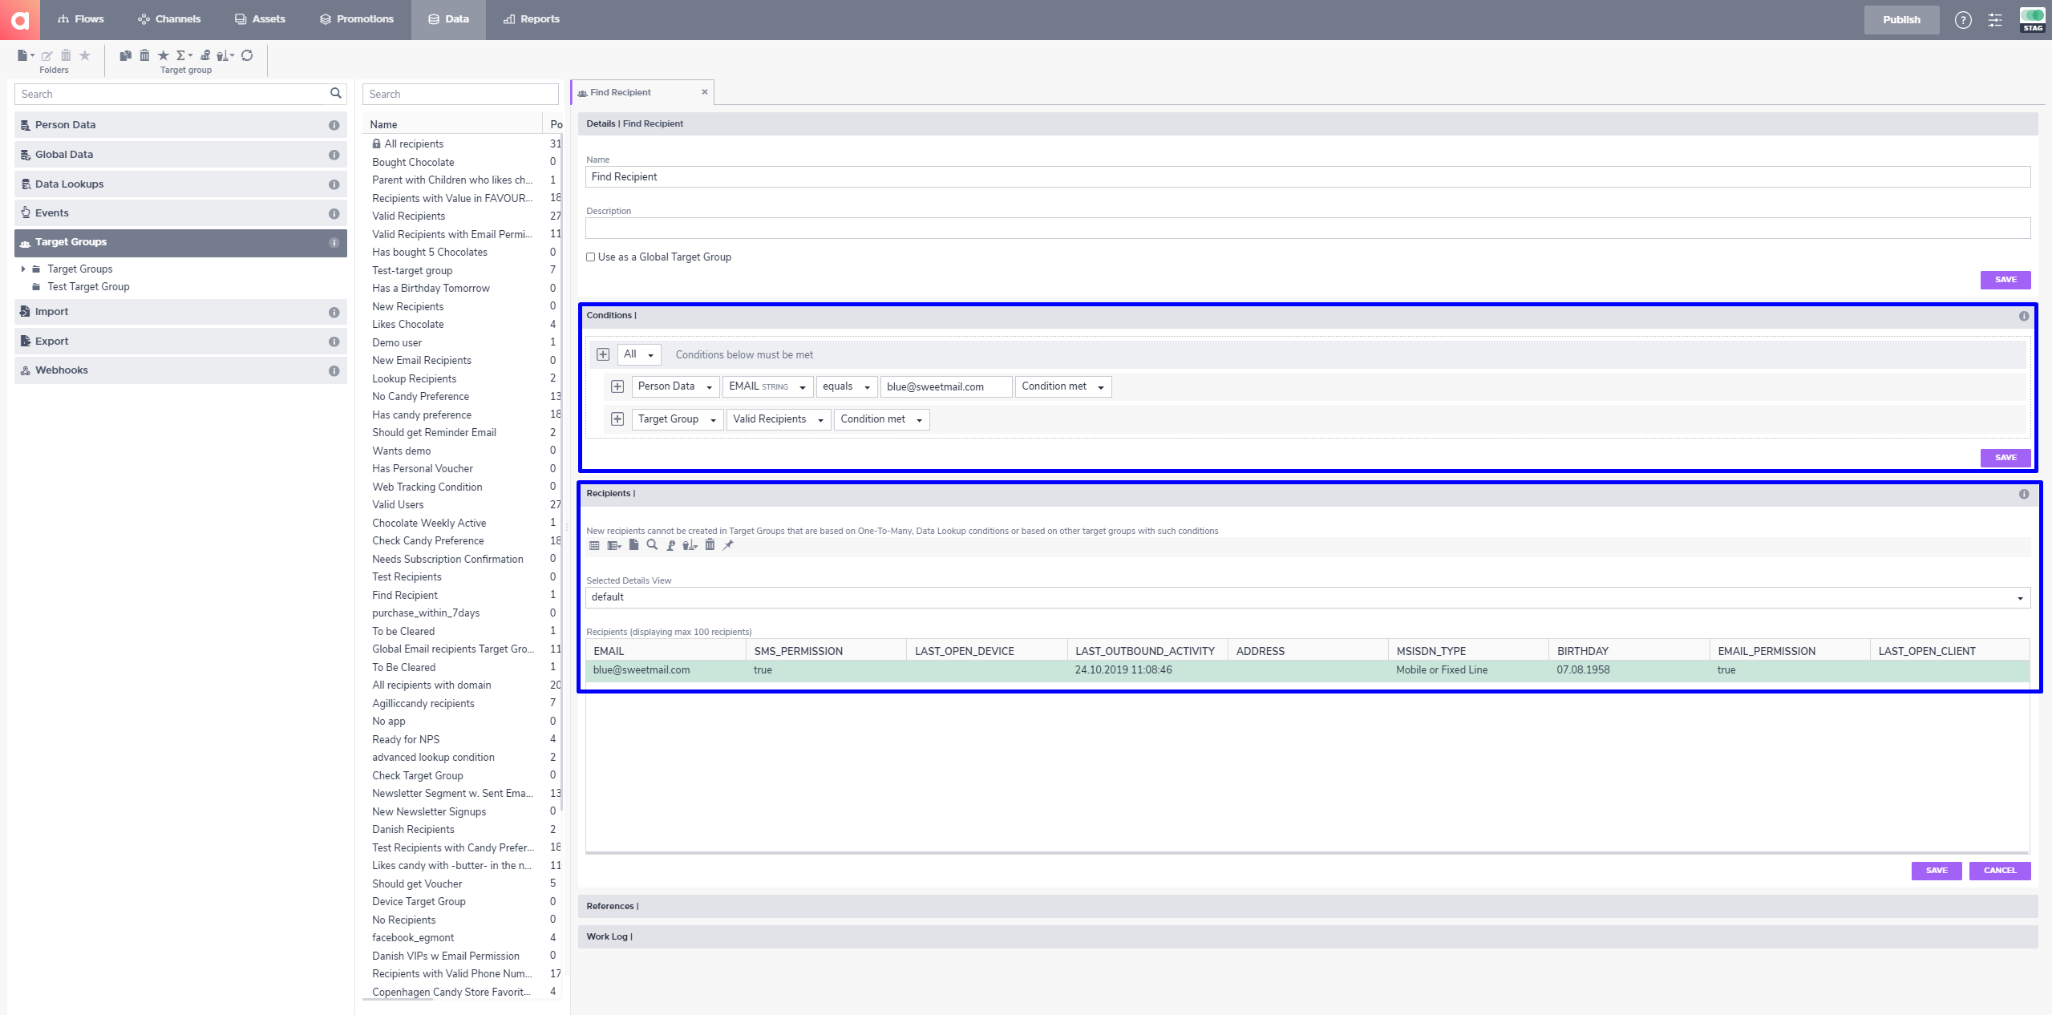Click the plus icon beside the All conditions dropdown

(603, 354)
